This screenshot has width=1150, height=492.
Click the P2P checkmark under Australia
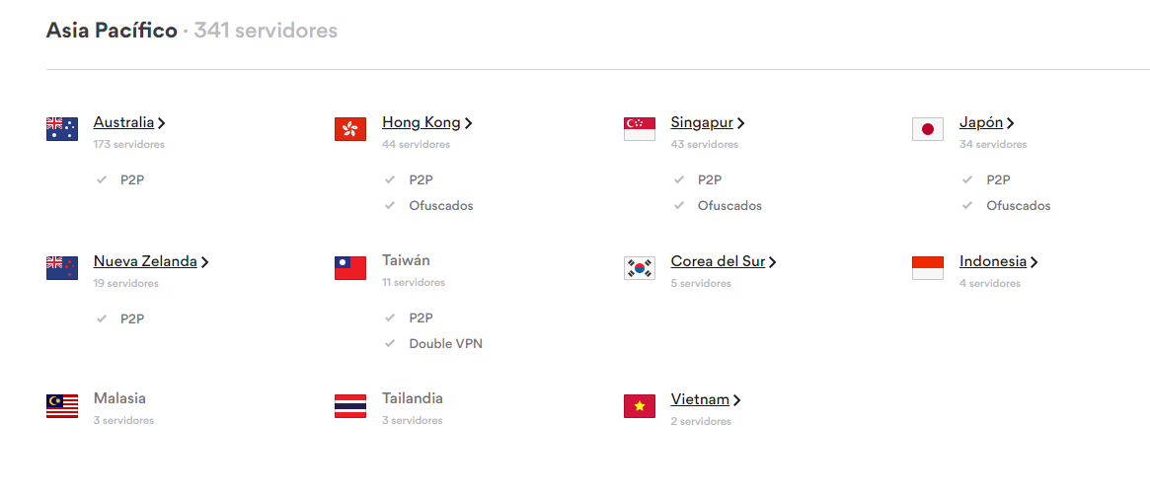point(102,179)
